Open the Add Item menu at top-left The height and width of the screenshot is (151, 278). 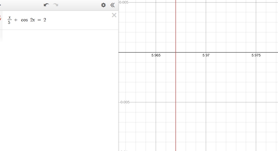1,5
